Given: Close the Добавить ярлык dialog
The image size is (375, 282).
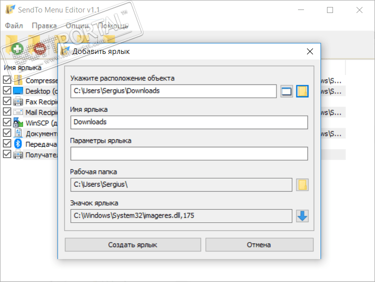Looking at the screenshot, I should pyautogui.click(x=310, y=51).
